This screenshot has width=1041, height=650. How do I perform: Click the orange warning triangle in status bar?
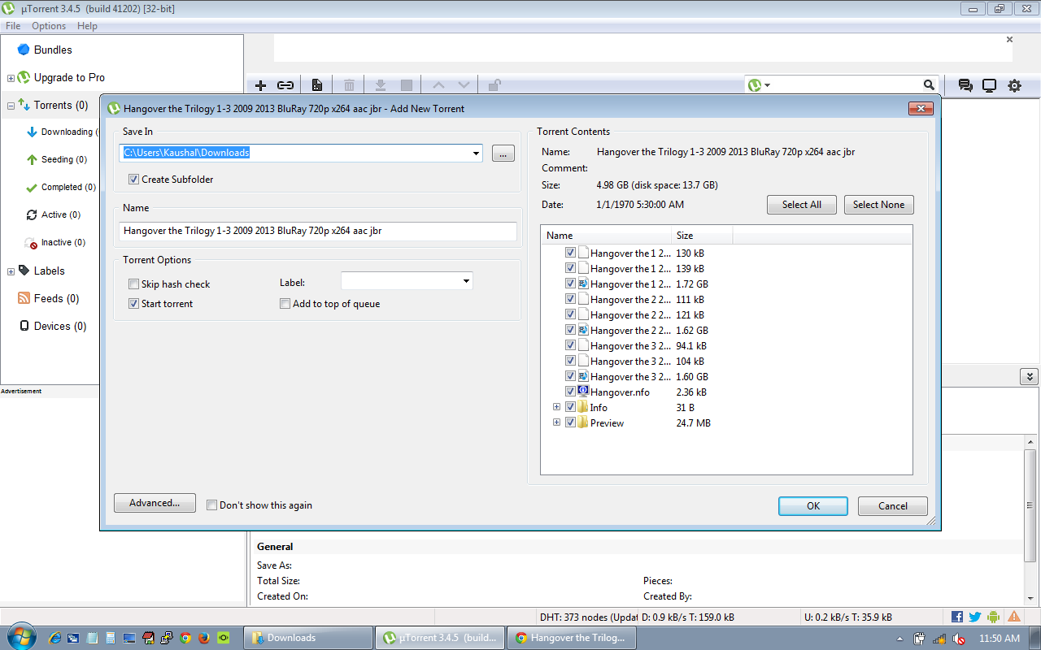click(1013, 617)
